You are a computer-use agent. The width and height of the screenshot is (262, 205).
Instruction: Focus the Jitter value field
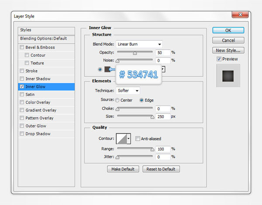coord(163,157)
